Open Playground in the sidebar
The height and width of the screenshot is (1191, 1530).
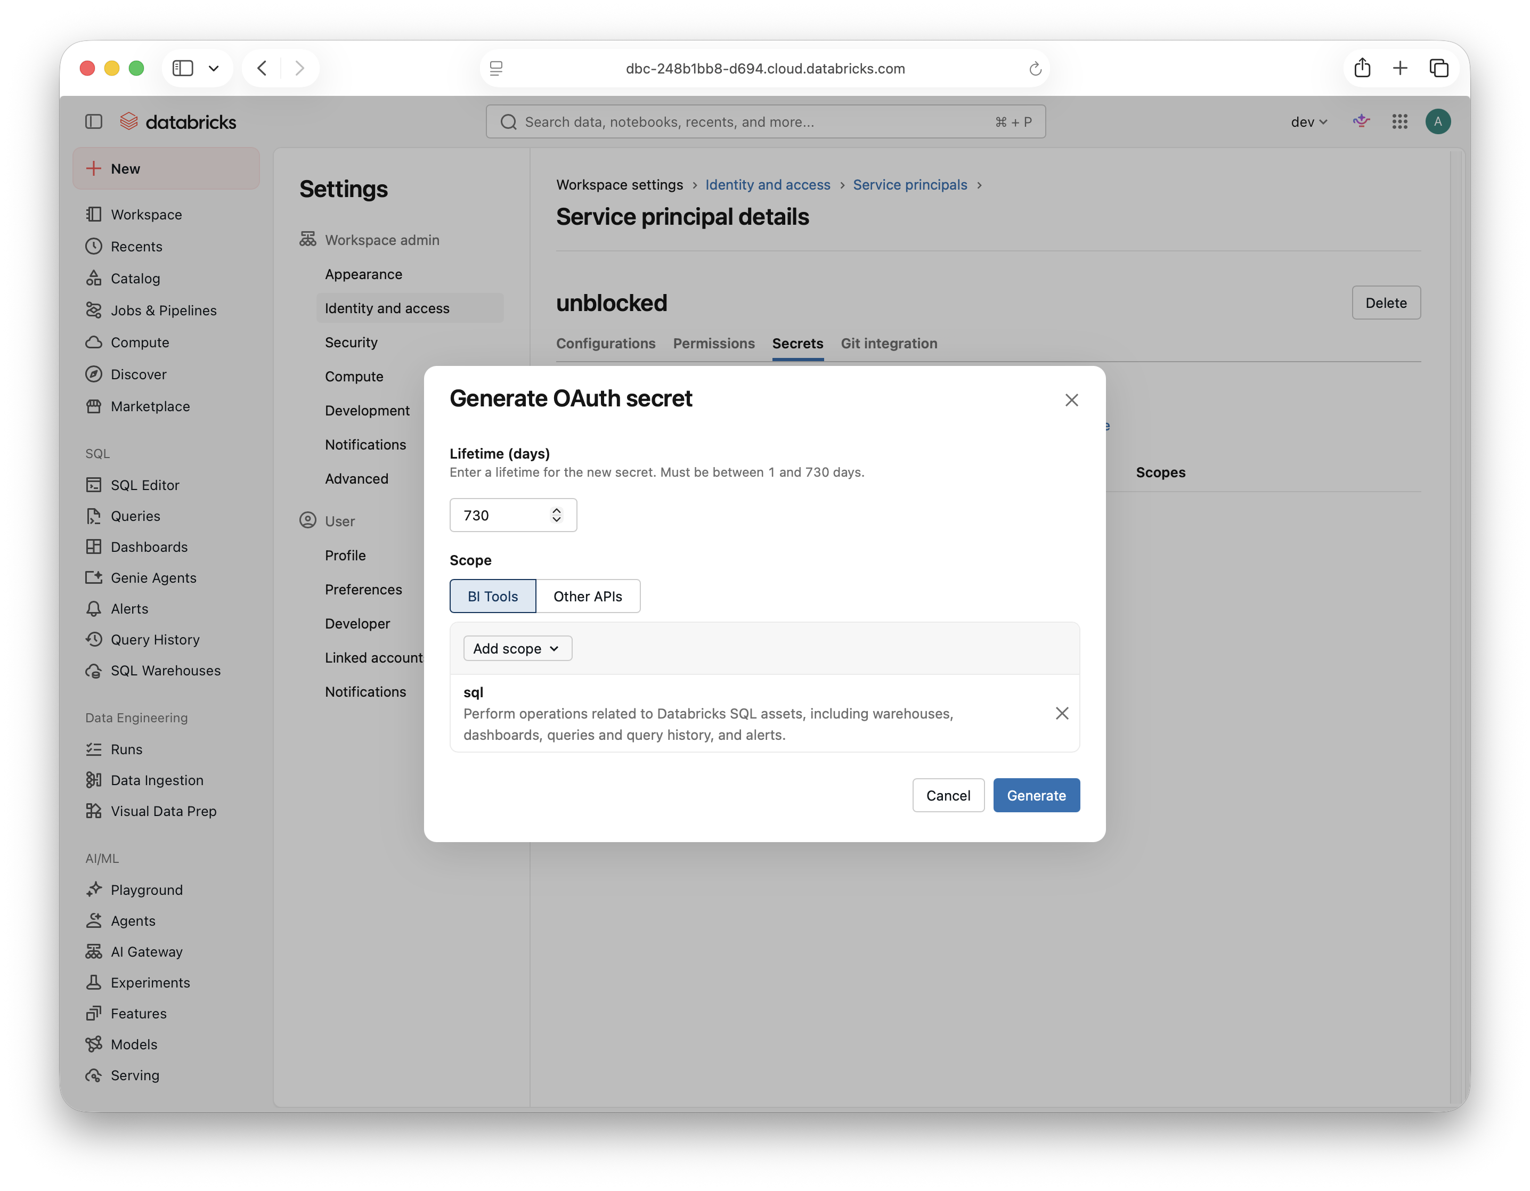[x=147, y=890]
